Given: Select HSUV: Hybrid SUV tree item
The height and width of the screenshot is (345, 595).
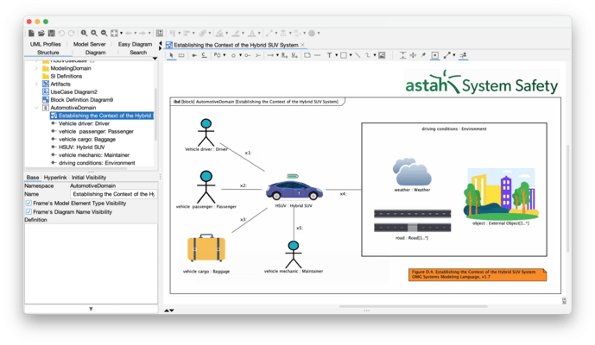Looking at the screenshot, I should (x=81, y=147).
